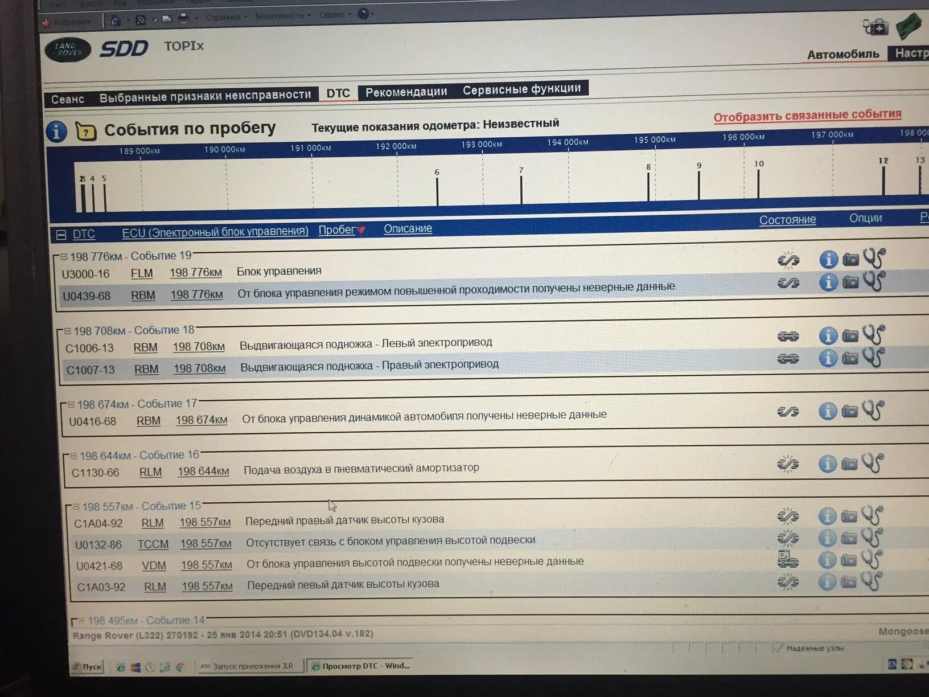Open browser Страница dropdown menu
Image resolution: width=929 pixels, height=697 pixels.
226,17
